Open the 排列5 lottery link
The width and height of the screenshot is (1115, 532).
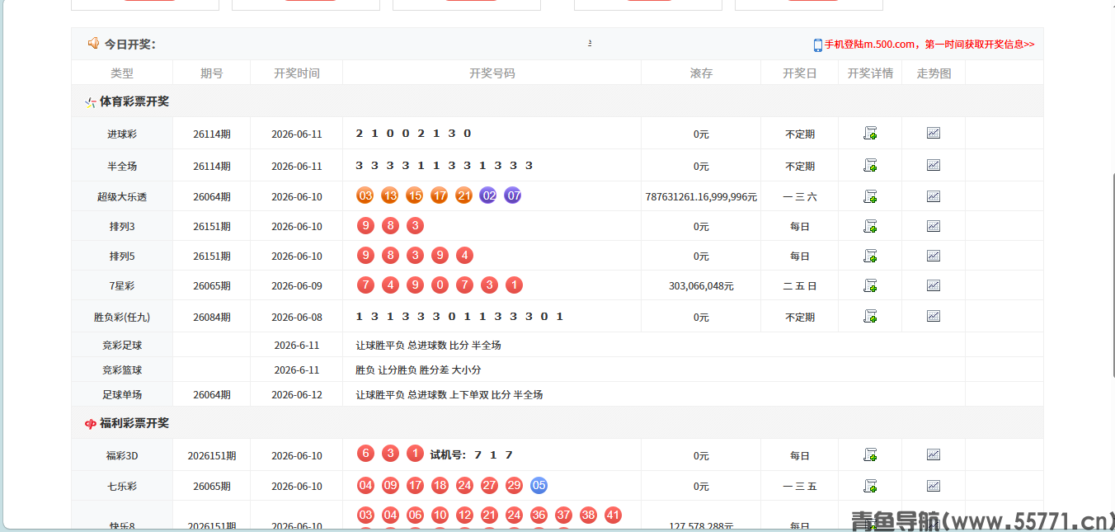[122, 257]
